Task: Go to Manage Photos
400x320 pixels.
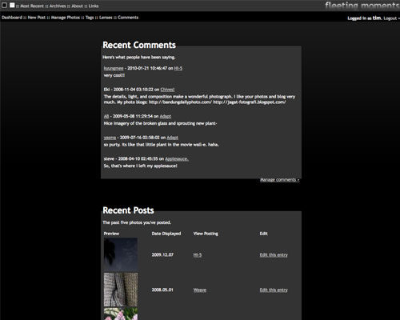Action: tap(66, 18)
